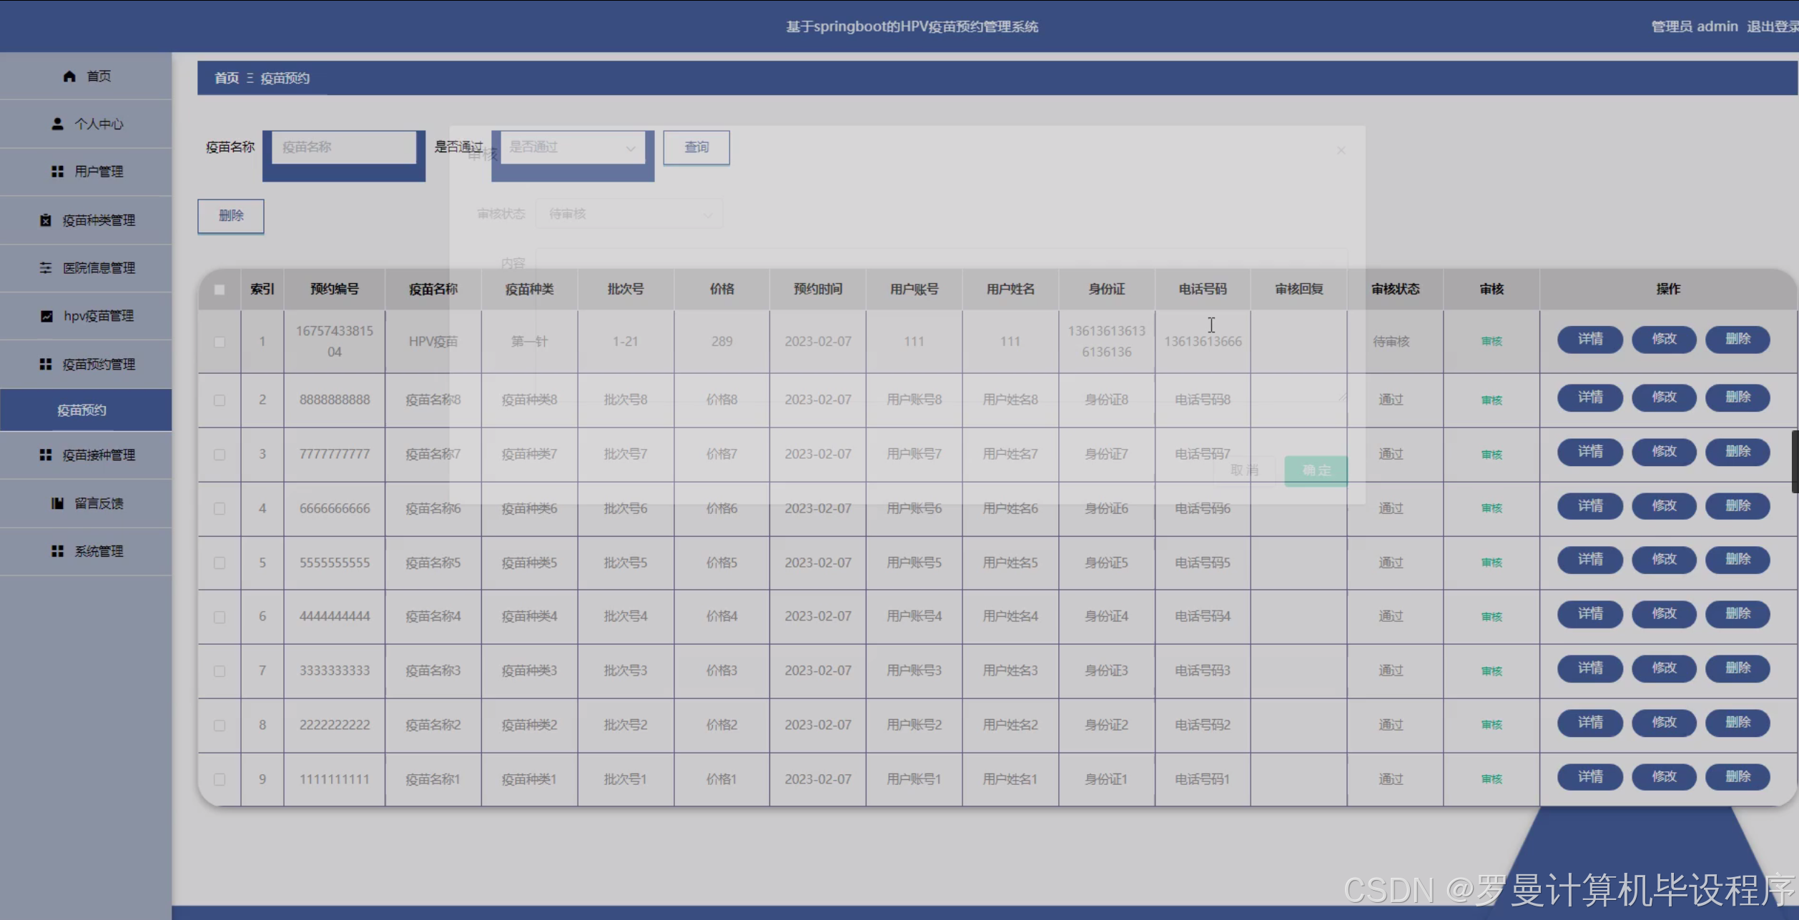Click the home icon in sidebar
Image resolution: width=1799 pixels, height=920 pixels.
[69, 76]
